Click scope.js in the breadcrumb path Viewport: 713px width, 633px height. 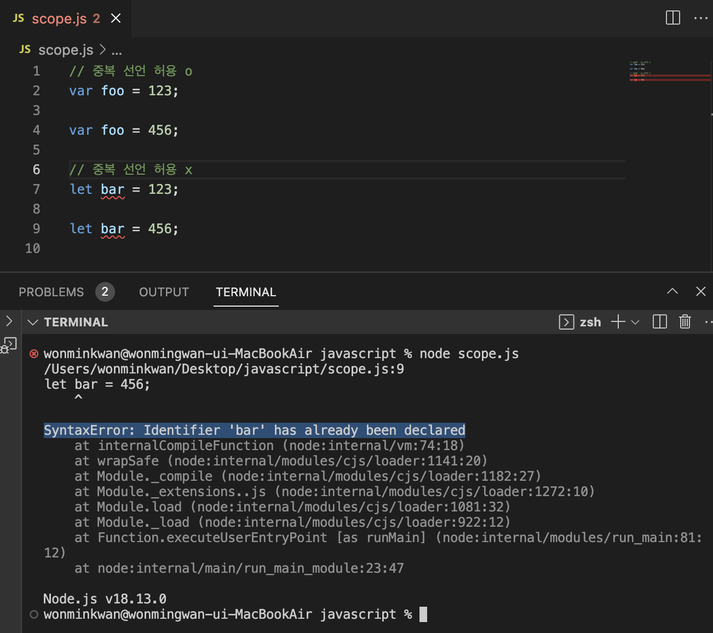(x=66, y=50)
